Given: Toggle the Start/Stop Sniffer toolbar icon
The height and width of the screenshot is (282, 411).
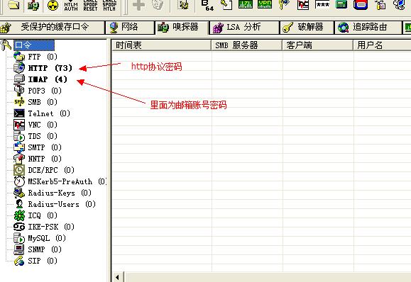Looking at the screenshot, I should [x=33, y=5].
